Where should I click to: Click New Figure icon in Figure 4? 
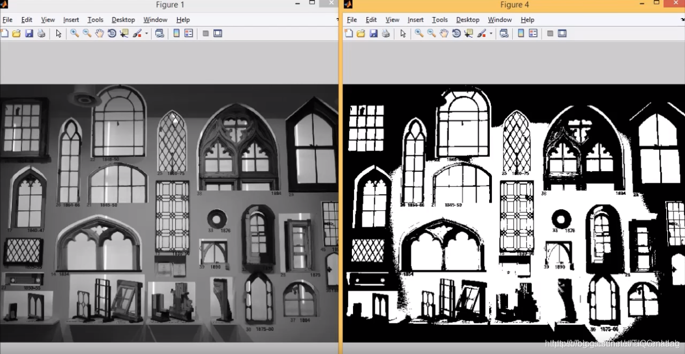(x=349, y=34)
